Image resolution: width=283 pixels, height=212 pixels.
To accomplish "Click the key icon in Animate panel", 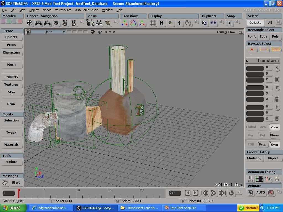I will [x=250, y=193].
